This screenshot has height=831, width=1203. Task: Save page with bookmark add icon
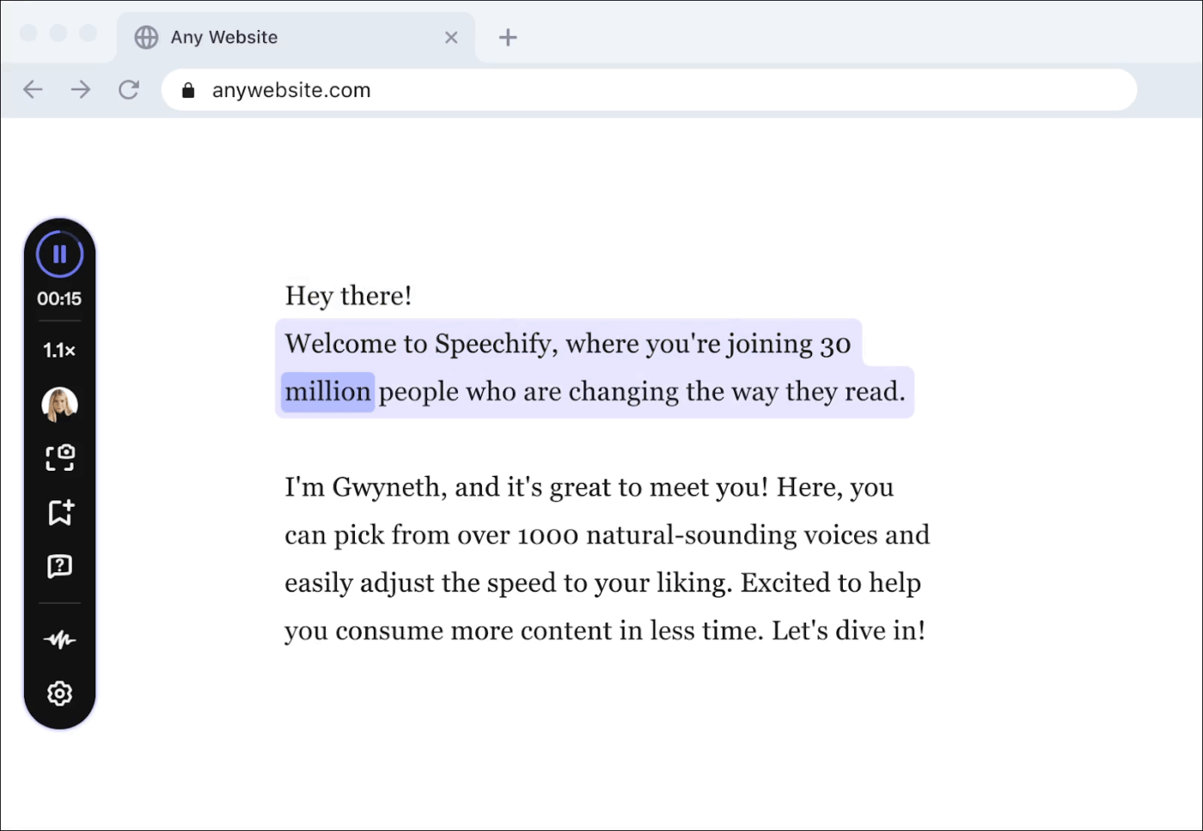coord(60,512)
